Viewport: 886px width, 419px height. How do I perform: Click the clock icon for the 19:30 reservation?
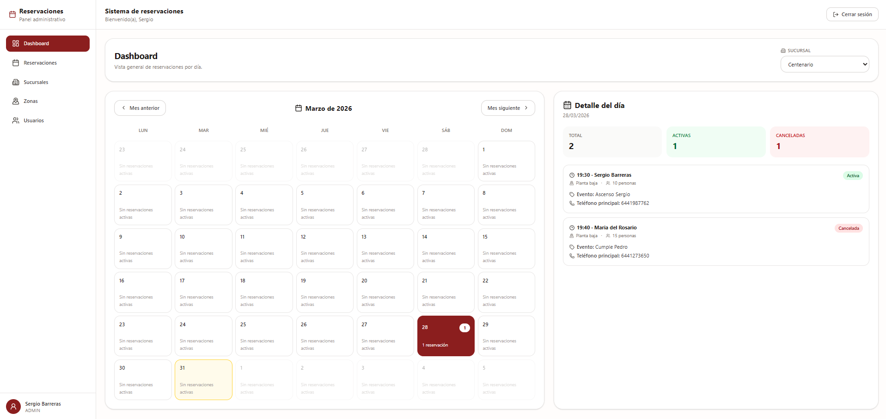click(x=572, y=175)
